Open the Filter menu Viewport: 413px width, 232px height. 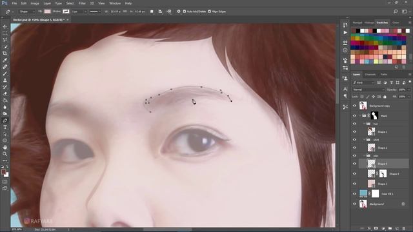pyautogui.click(x=82, y=3)
